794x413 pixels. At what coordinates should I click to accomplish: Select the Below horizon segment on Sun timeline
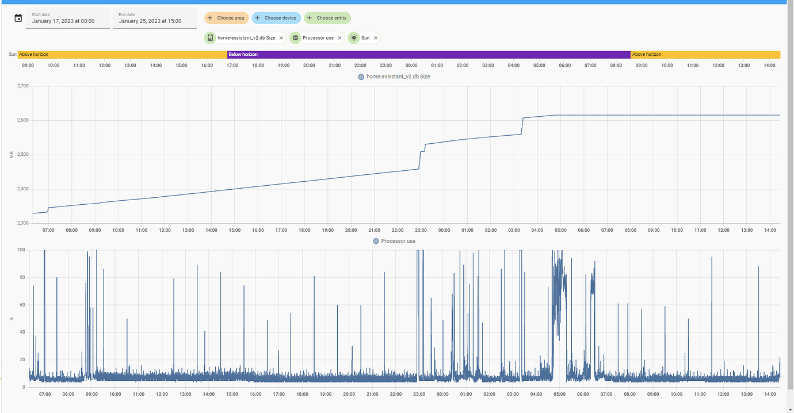click(429, 54)
